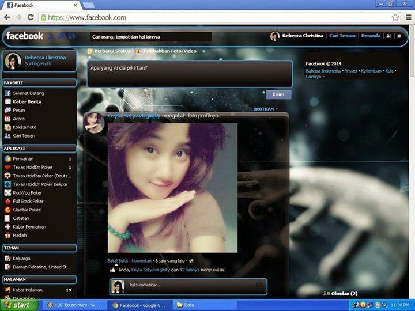Open the notifications globe icon
This screenshot has height=311, width=415.
(x=71, y=36)
